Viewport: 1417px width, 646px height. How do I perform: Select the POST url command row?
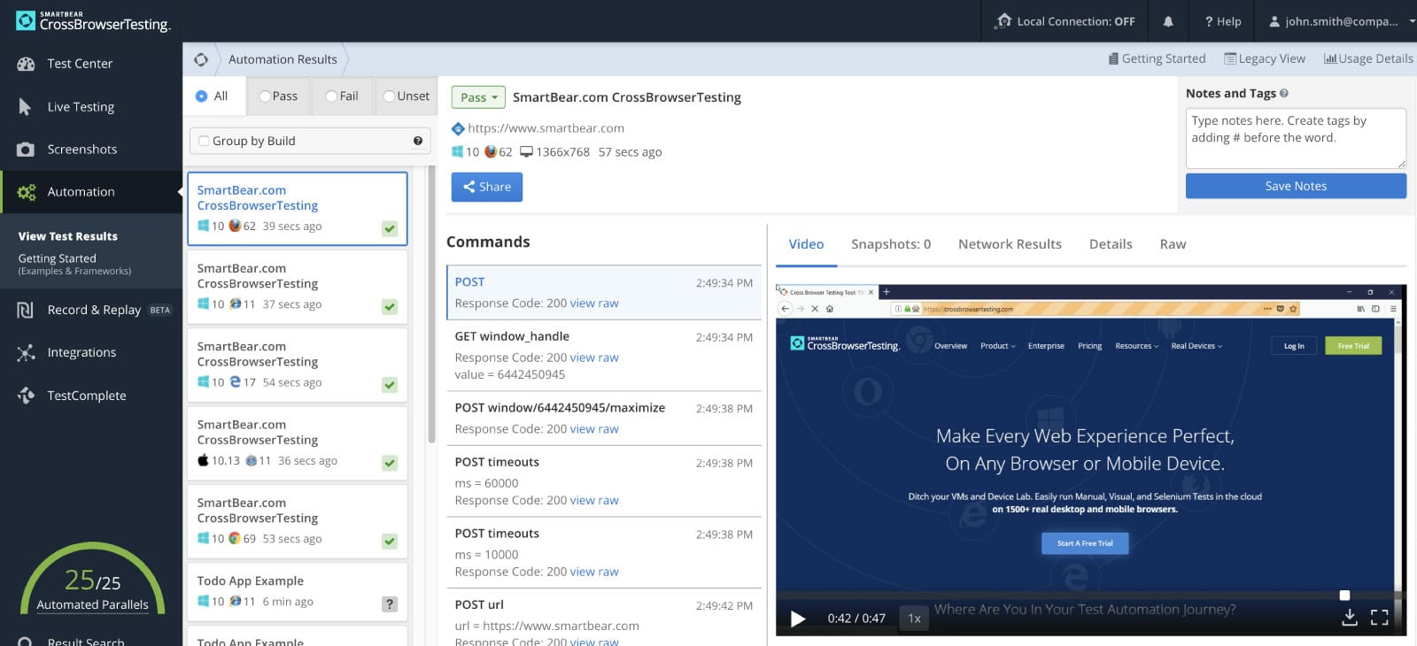pos(604,618)
